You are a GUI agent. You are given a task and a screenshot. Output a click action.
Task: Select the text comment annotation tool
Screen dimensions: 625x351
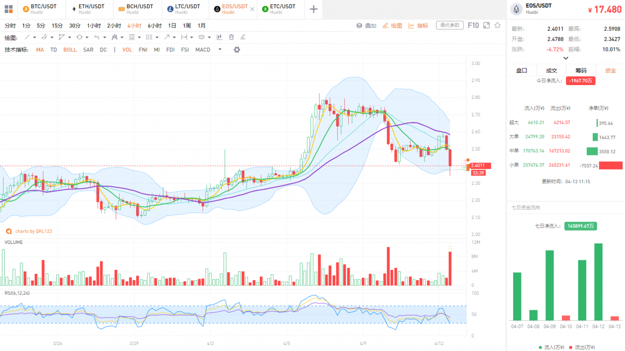click(202, 37)
